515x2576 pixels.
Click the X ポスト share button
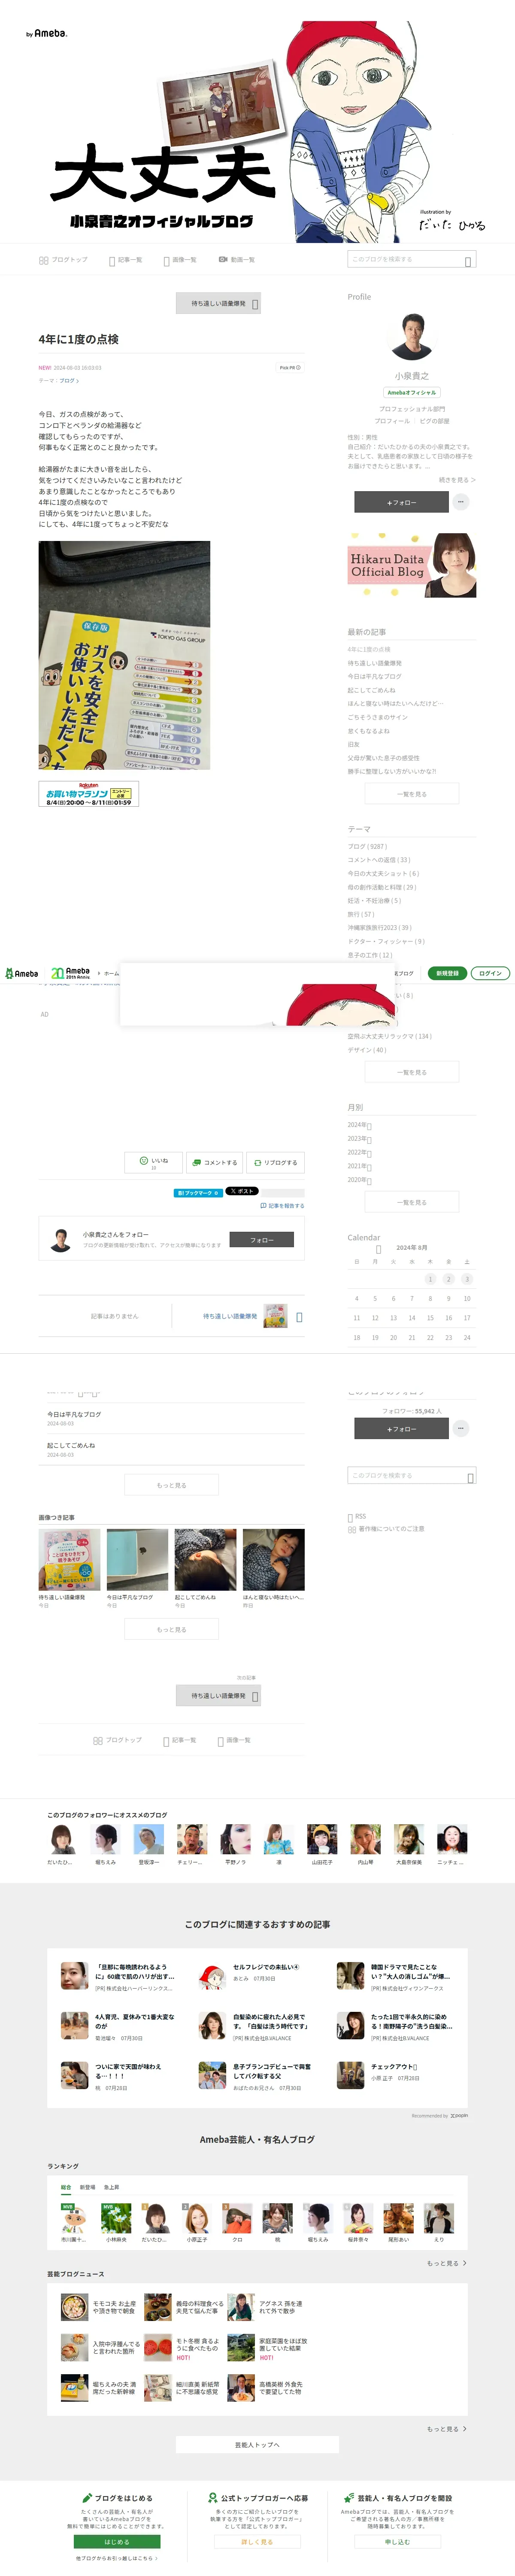[x=242, y=1191]
